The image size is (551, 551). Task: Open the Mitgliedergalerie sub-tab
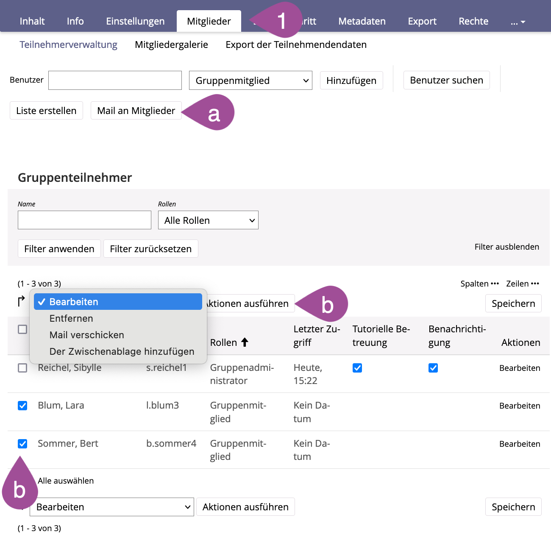pyautogui.click(x=171, y=45)
